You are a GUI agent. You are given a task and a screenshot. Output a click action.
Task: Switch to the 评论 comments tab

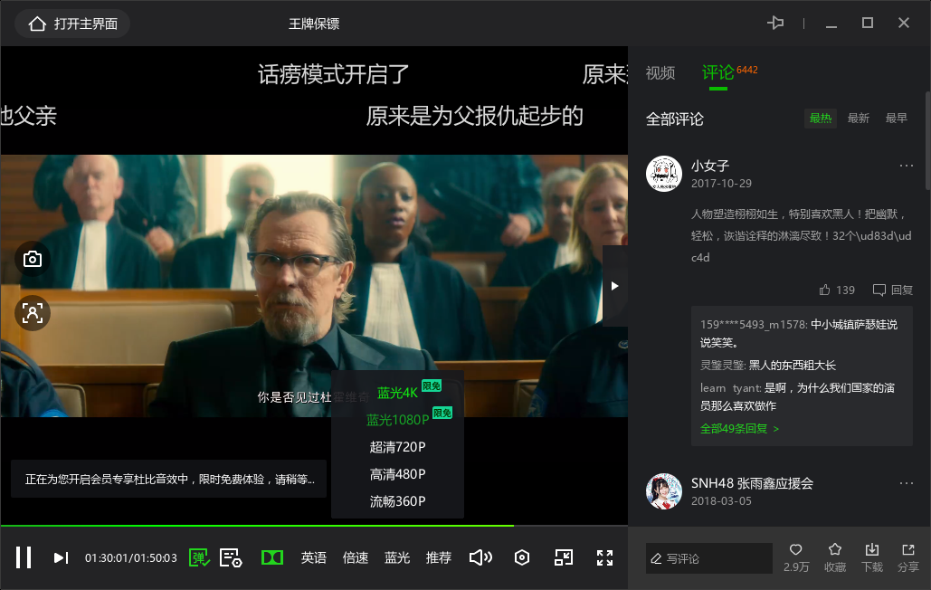717,73
